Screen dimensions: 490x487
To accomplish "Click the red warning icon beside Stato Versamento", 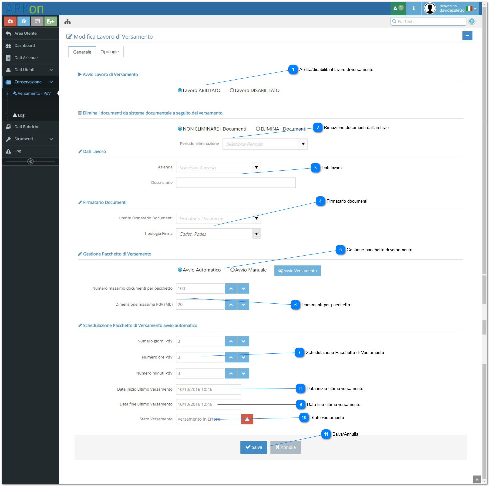I will point(247,419).
